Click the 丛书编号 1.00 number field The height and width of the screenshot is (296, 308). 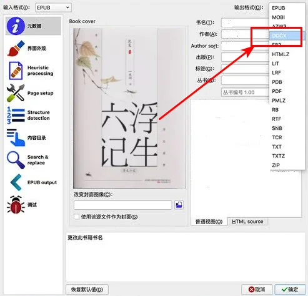(x=245, y=92)
